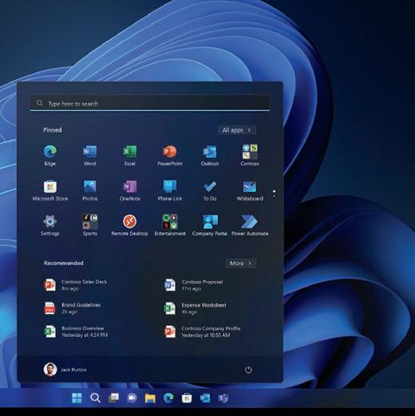
Task: Open Microsoft Store pinned app
Action: 50,191
